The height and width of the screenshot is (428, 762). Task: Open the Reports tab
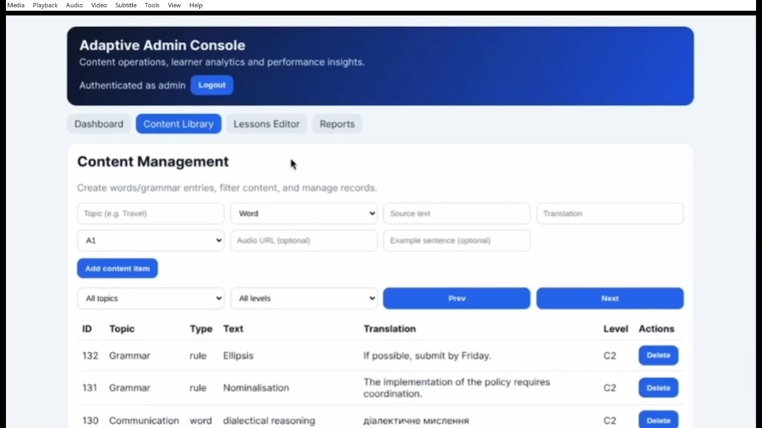[337, 124]
